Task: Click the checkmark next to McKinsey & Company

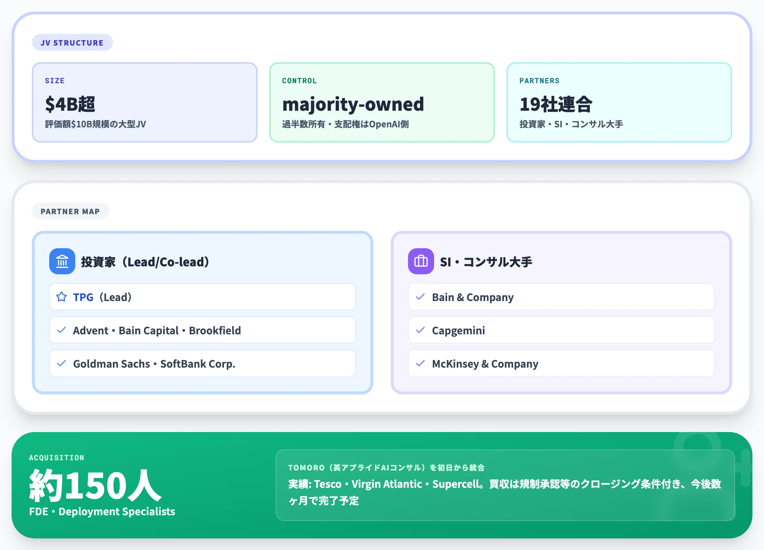Action: tap(420, 363)
